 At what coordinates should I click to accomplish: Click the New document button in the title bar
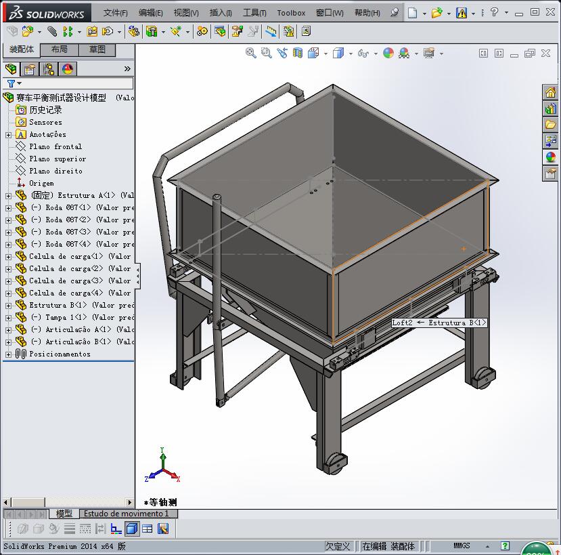tap(413, 13)
